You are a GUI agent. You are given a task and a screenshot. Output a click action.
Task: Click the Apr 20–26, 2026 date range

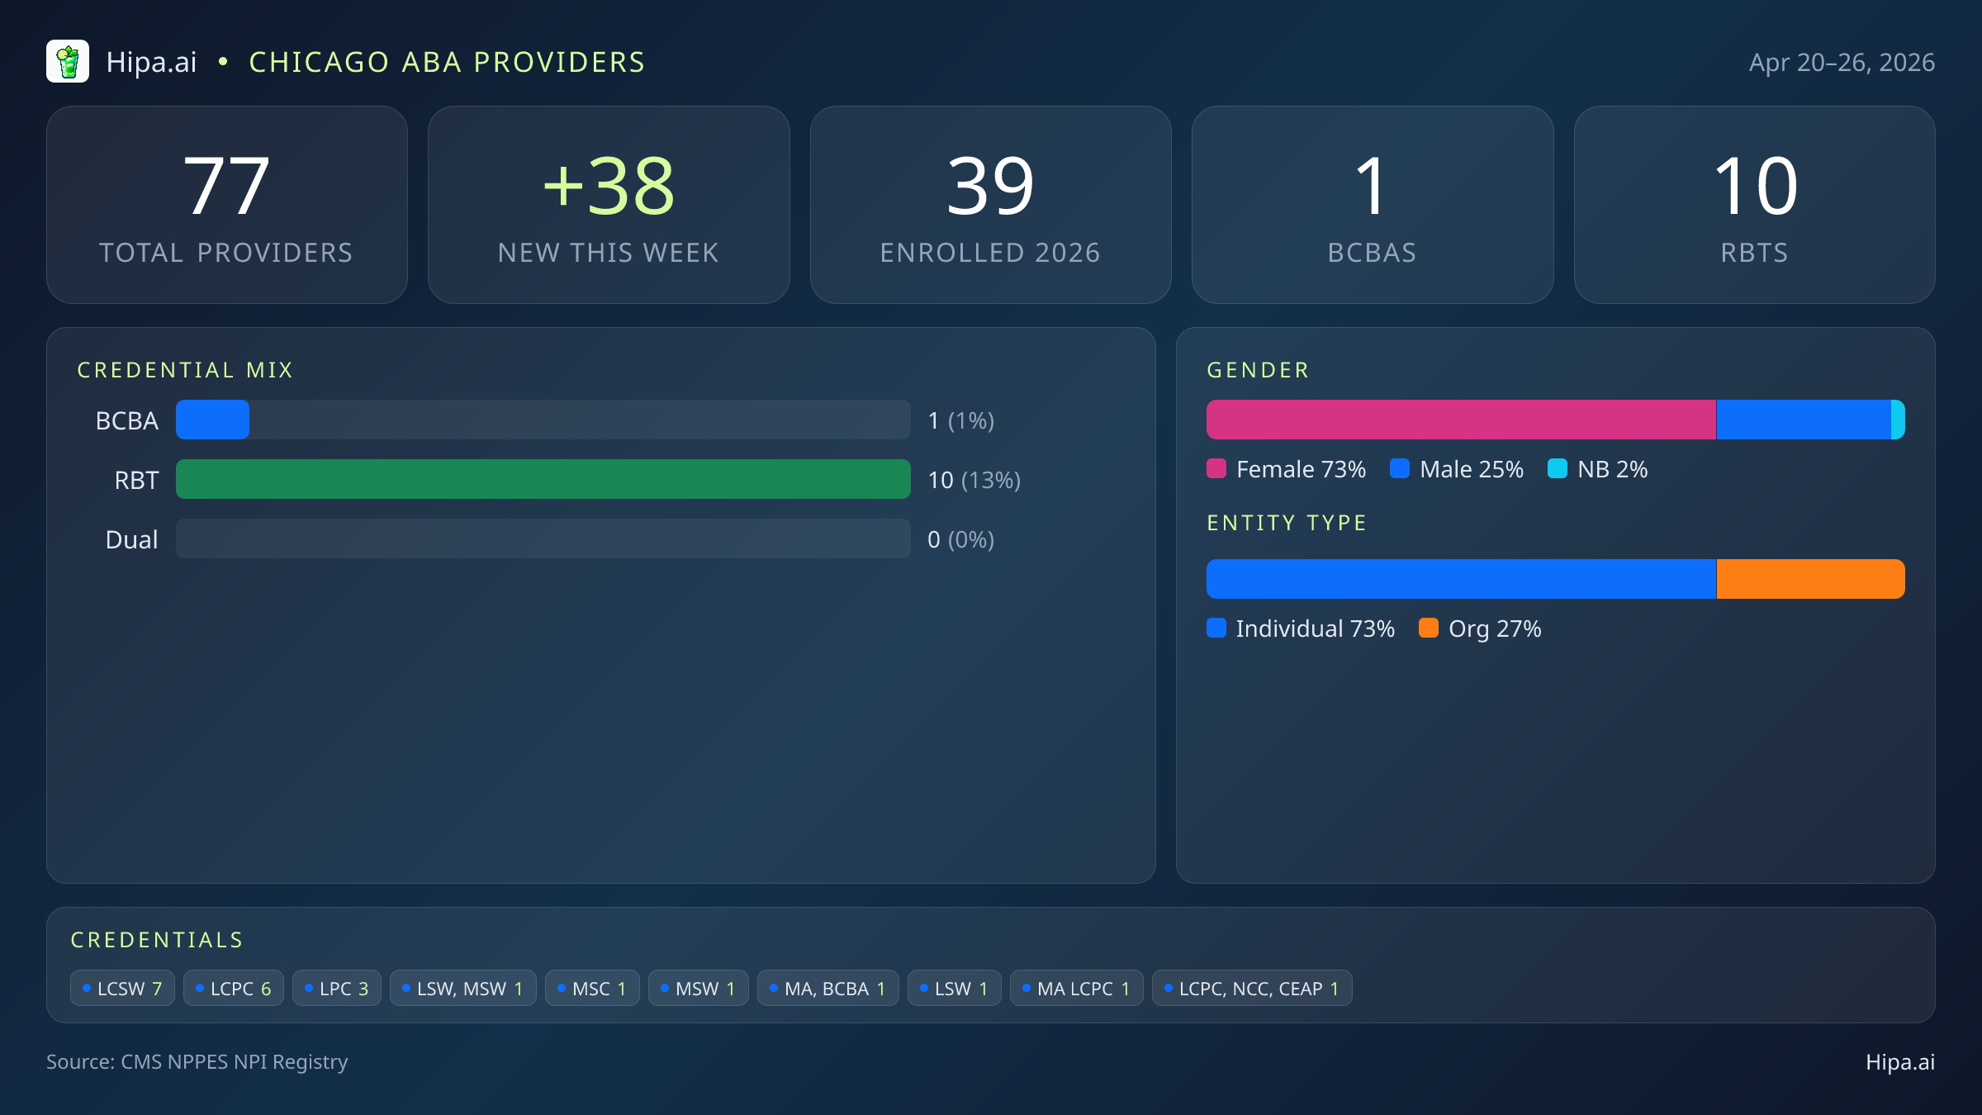click(1842, 63)
